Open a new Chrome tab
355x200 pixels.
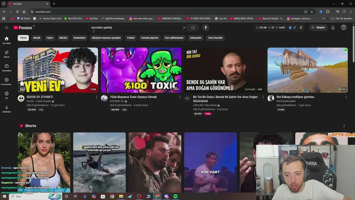point(54,4)
